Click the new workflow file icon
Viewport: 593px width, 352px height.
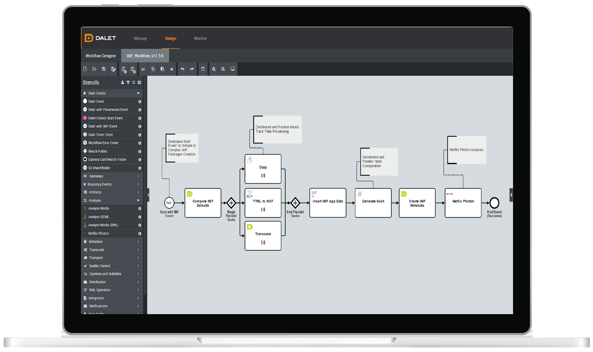coord(85,69)
